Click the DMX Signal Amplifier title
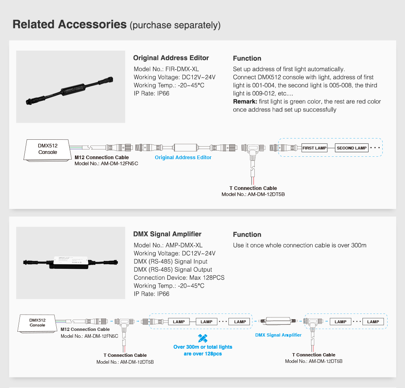The image size is (405, 388). 167,234
